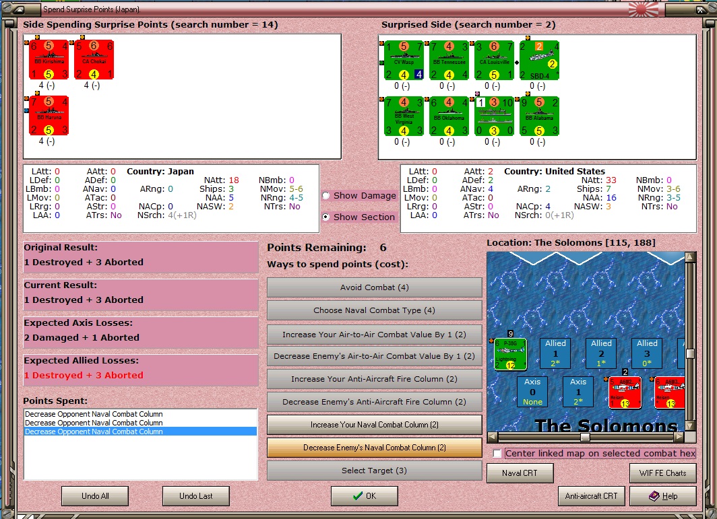Click the A6M3 Reisen fighter on map
Image resolution: width=717 pixels, height=519 pixels.
tap(670, 392)
